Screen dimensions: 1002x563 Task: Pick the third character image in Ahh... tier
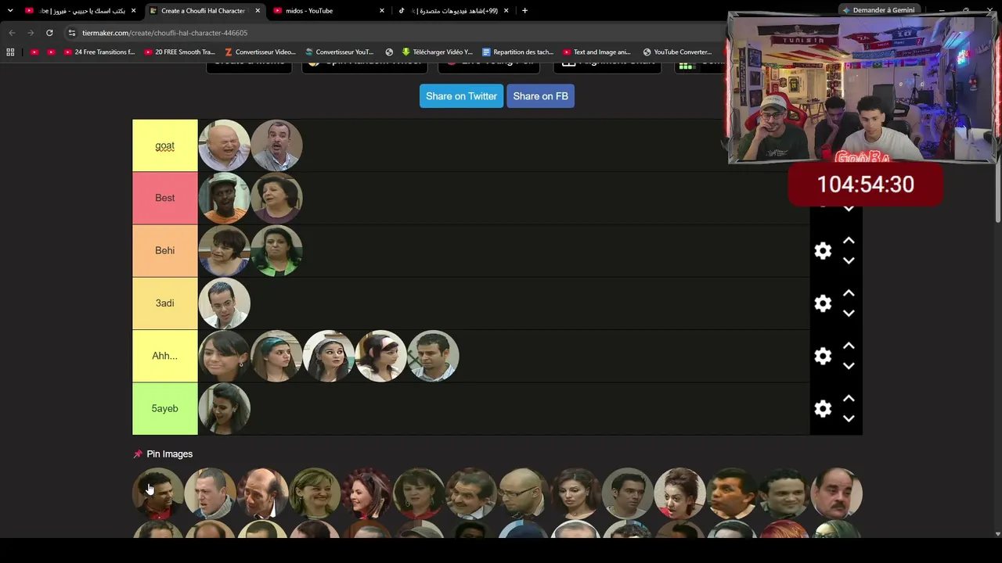(x=329, y=356)
